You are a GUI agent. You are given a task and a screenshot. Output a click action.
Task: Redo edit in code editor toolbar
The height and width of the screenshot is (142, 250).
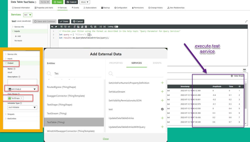pyautogui.click(x=56, y=27)
